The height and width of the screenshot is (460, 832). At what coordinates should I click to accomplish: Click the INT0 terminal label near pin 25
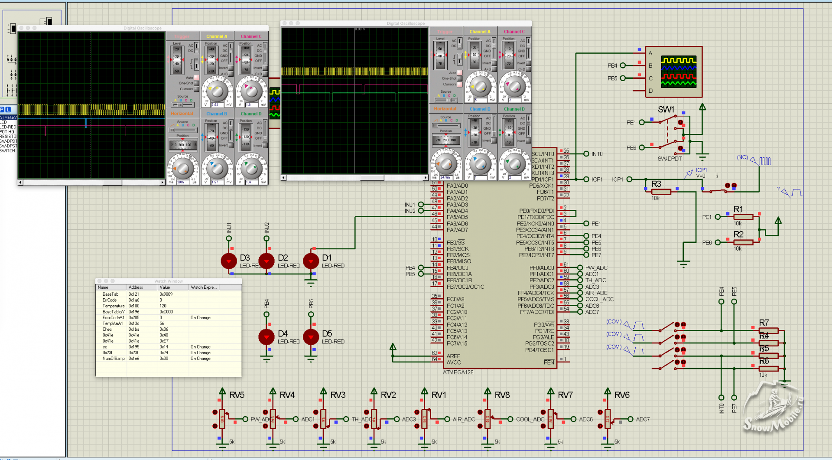coord(597,154)
